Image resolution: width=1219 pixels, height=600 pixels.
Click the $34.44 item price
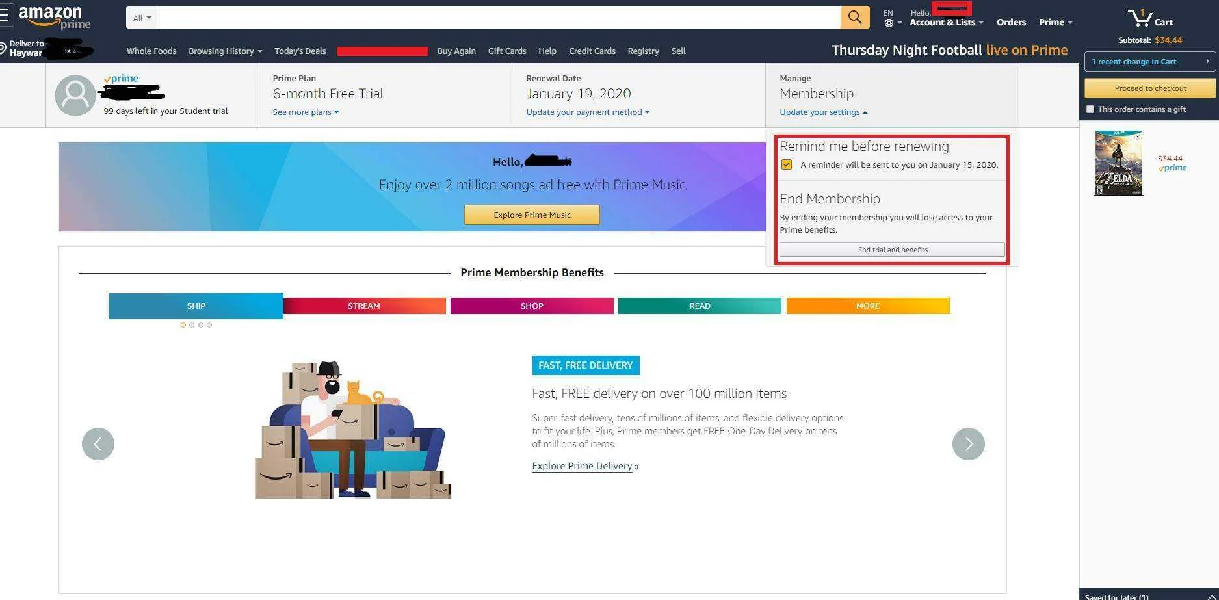1170,159
